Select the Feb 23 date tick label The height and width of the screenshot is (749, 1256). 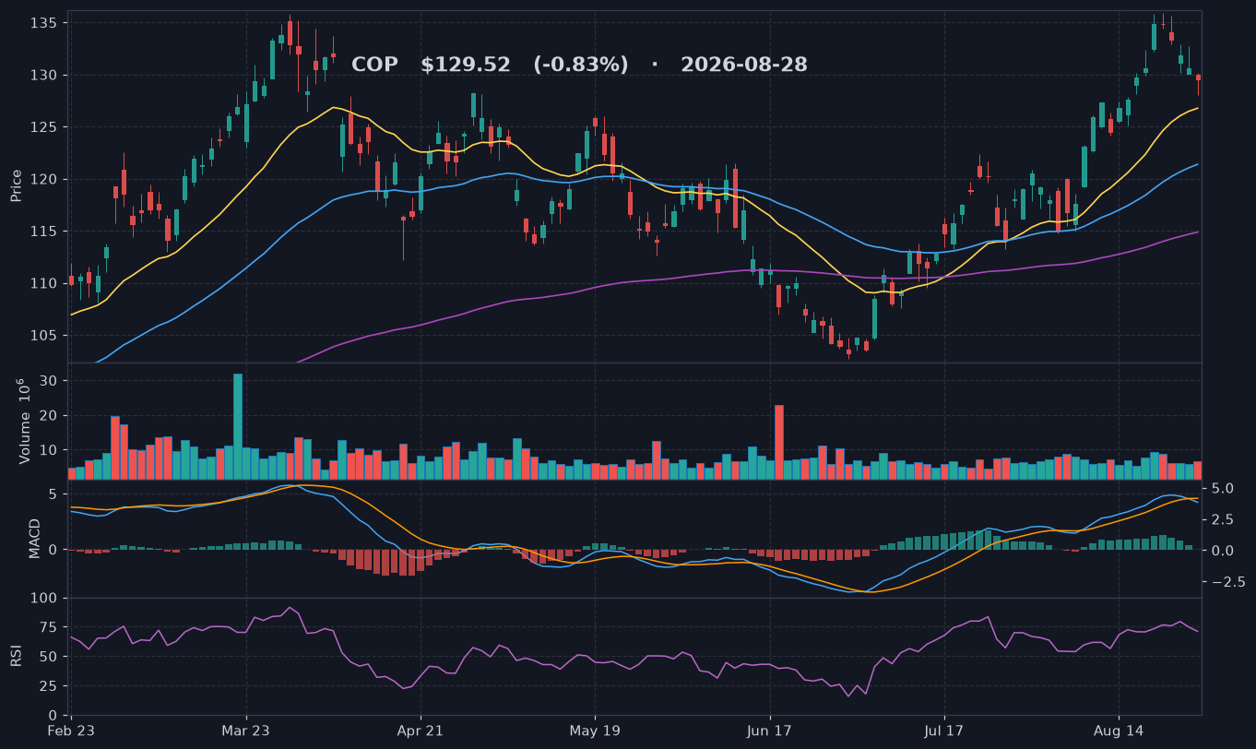(71, 731)
